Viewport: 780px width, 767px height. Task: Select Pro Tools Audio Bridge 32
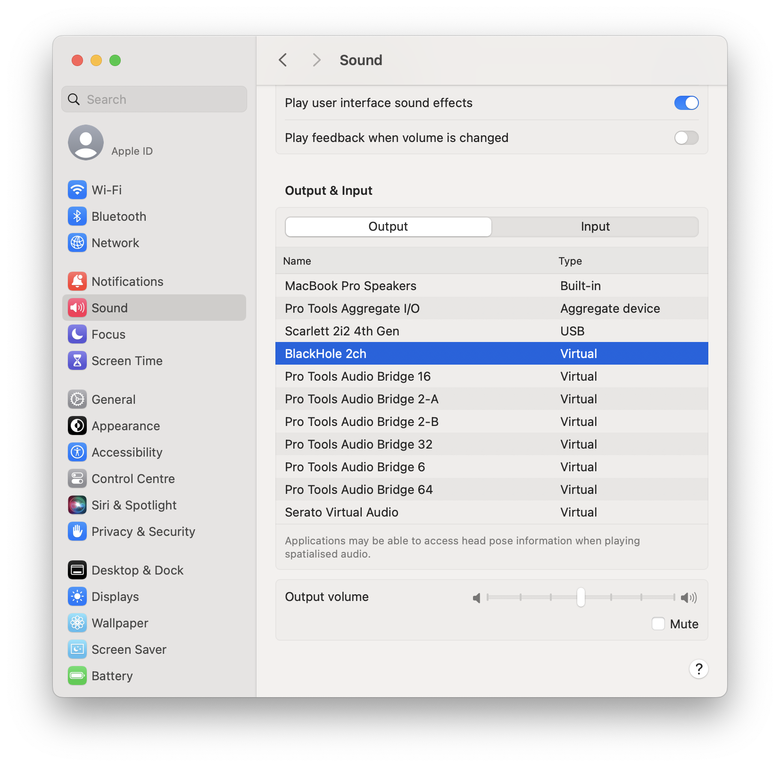pyautogui.click(x=492, y=444)
